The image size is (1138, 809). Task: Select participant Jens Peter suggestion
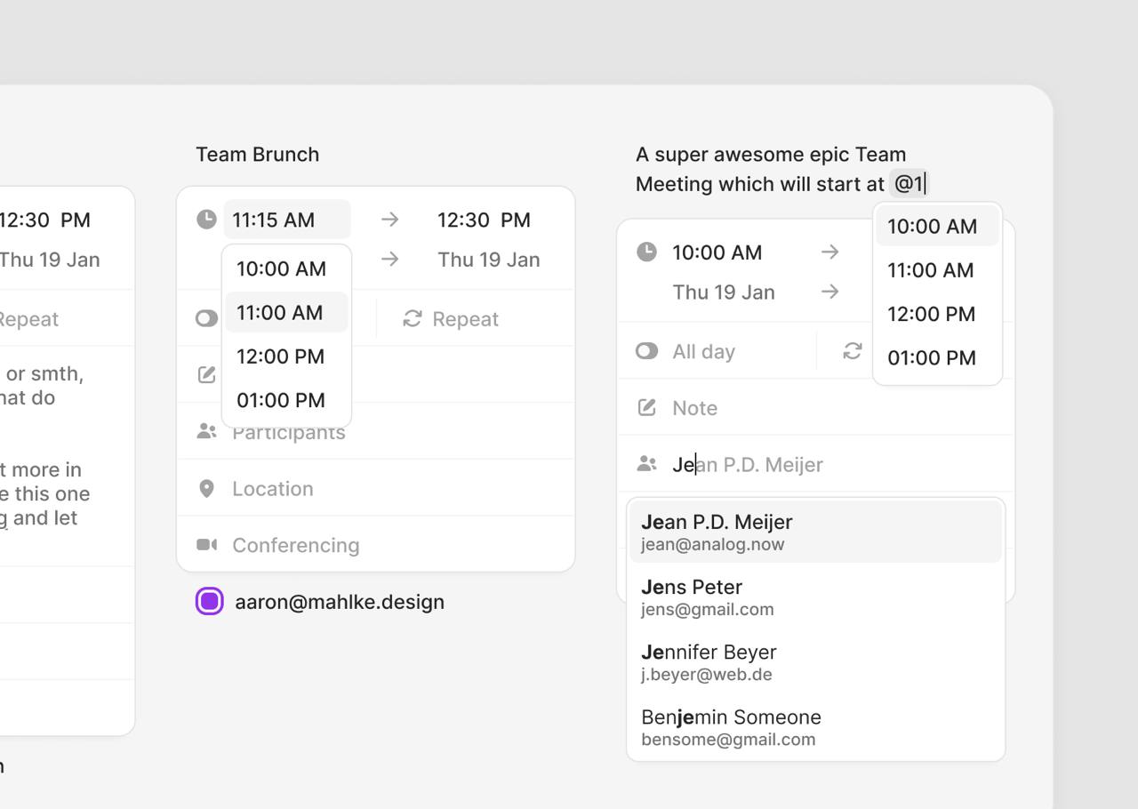(816, 597)
